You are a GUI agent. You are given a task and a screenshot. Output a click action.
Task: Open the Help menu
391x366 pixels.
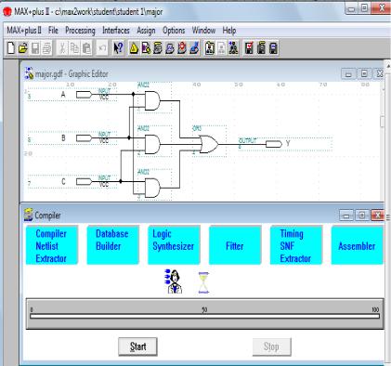(229, 31)
